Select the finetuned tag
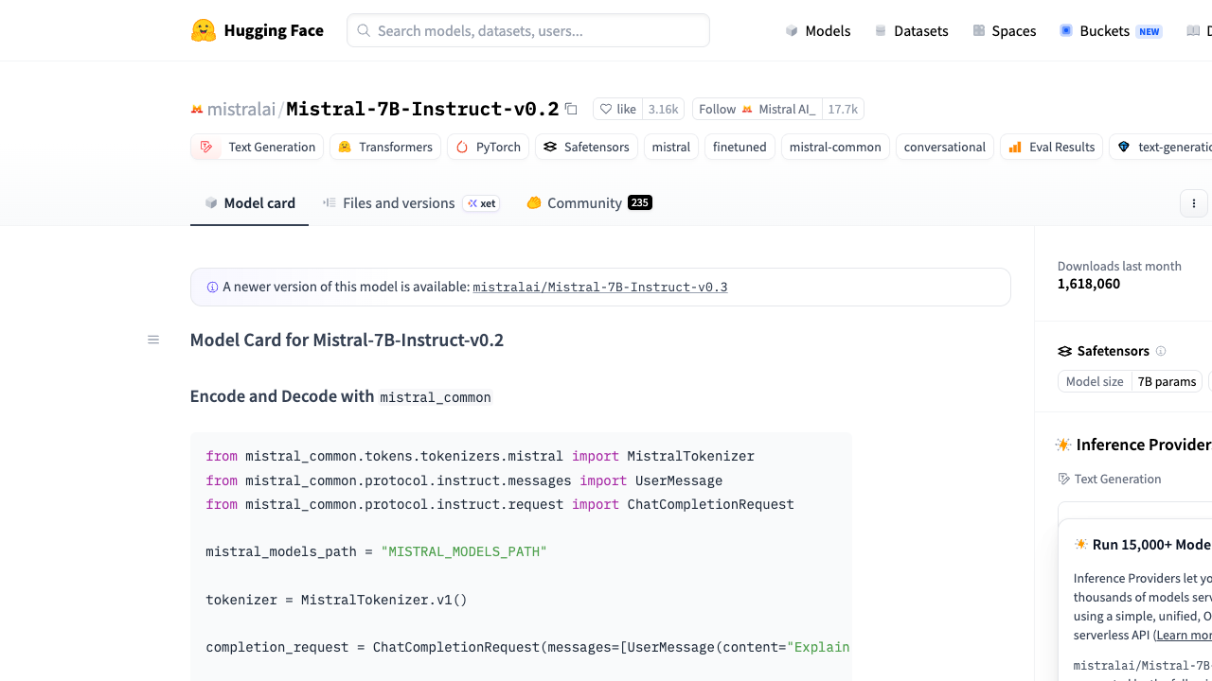Viewport: 1212px width, 681px height. 740,147
